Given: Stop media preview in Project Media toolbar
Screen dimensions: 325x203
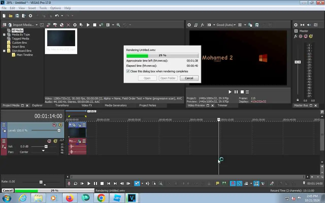Looking at the screenshot, I should coord(95,25).
